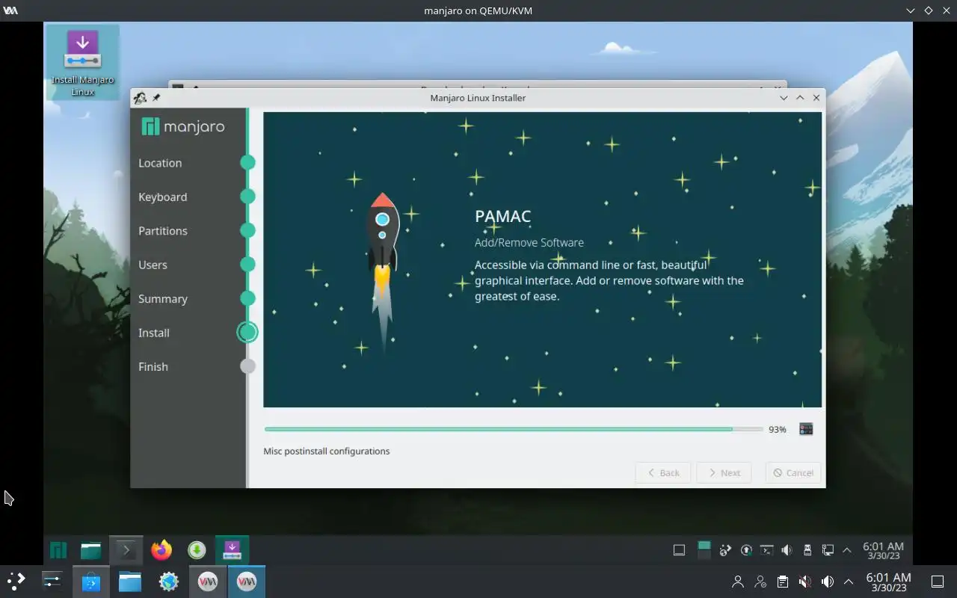Screen dimensions: 957x598
Task: Open virt-manager window menu icon
Action: 10,10
